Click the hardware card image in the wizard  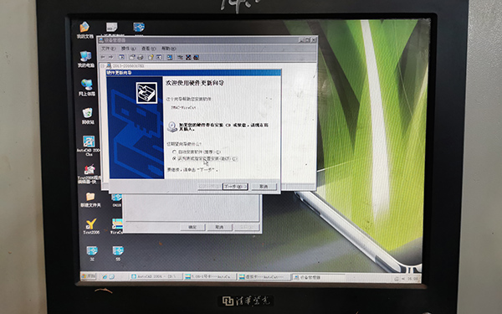tap(146, 93)
